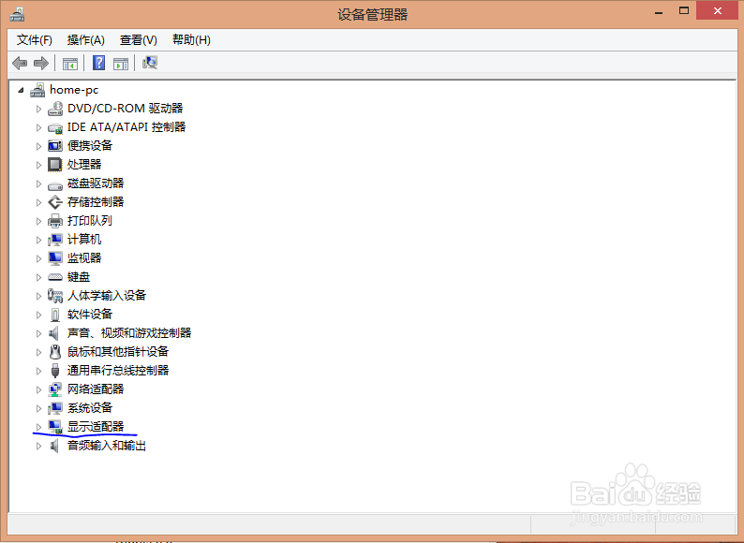Open the 帮助(H) menu

click(191, 40)
